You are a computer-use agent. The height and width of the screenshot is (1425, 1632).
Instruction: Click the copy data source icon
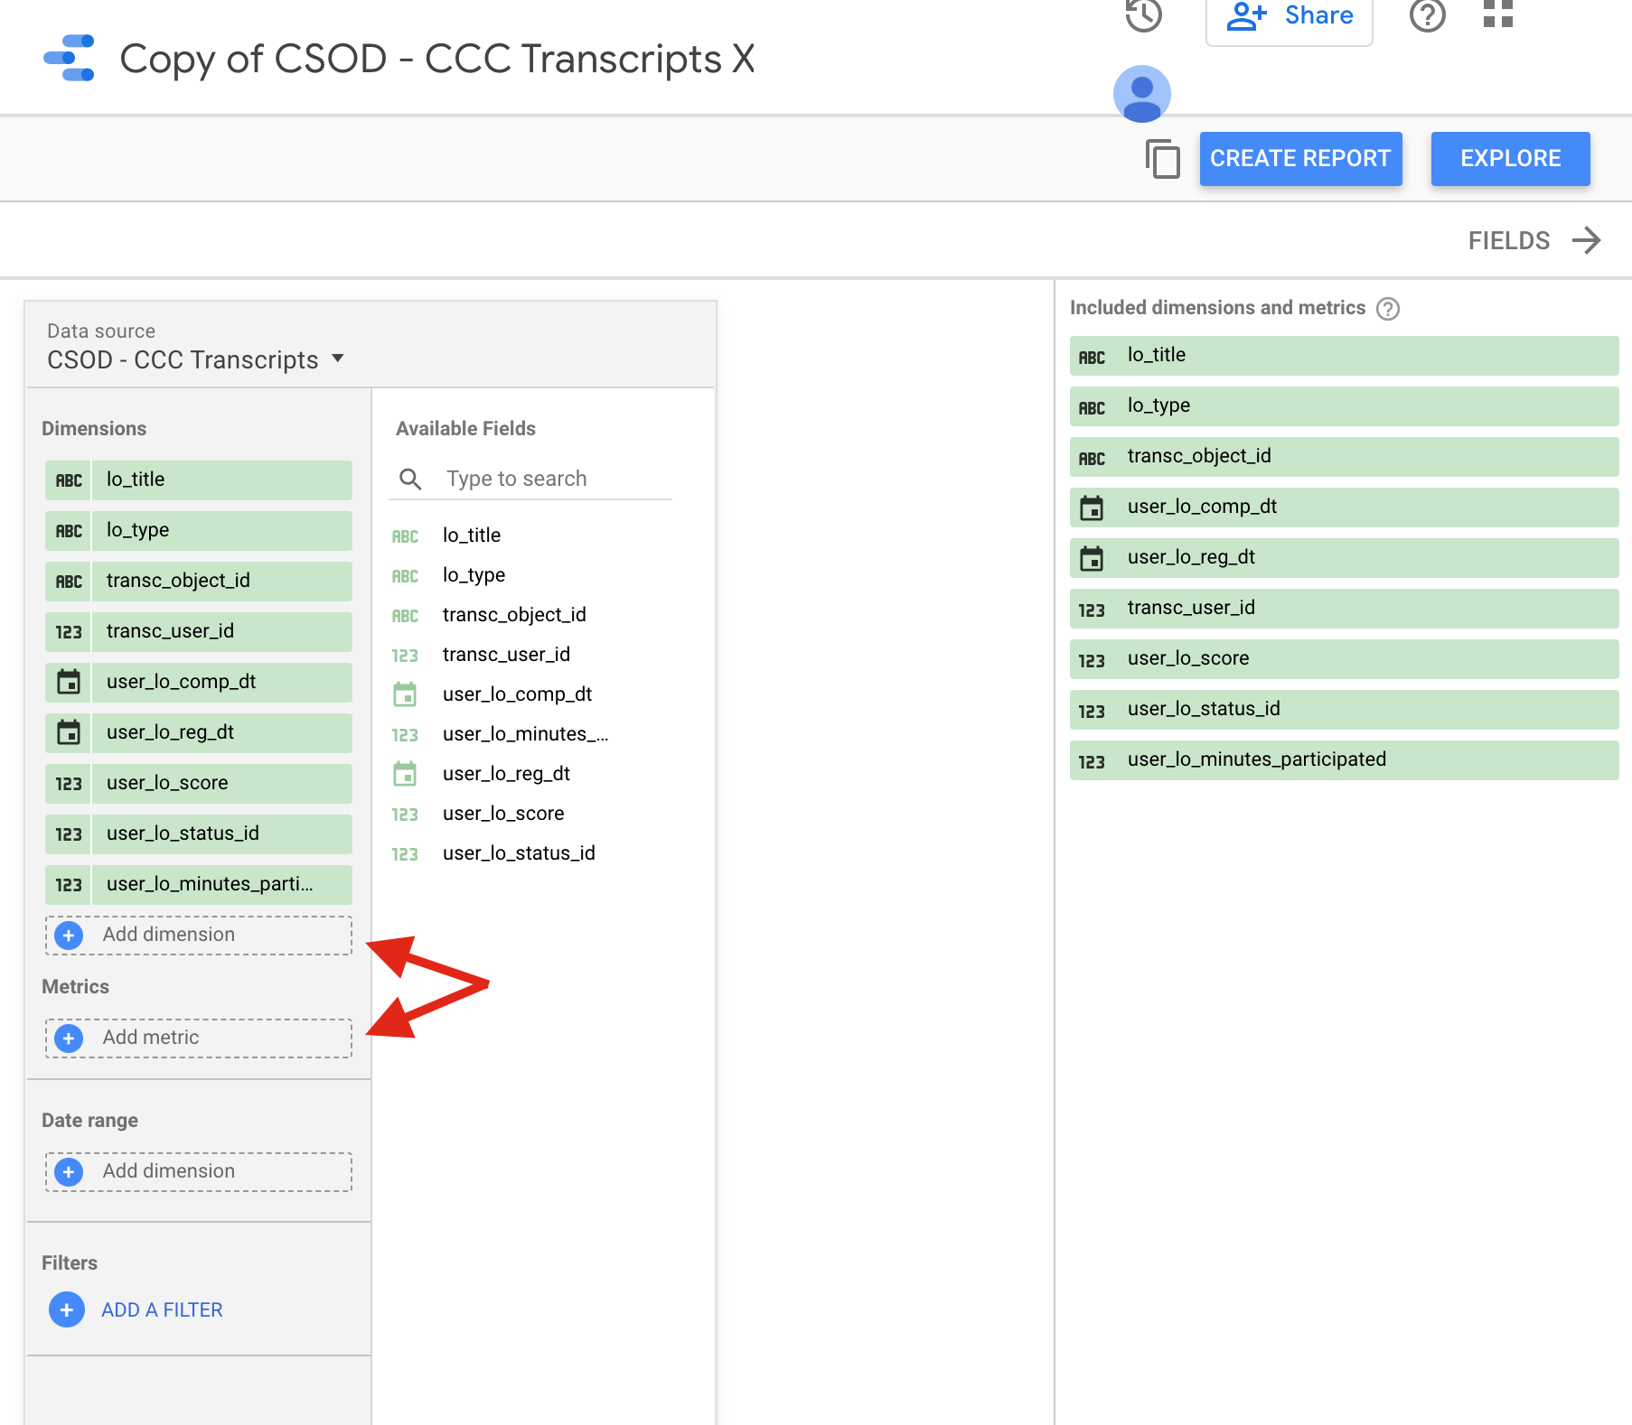click(x=1162, y=159)
